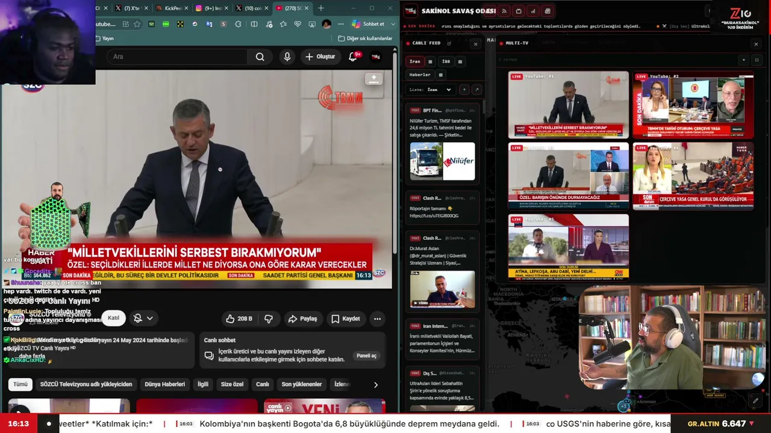771x433 pixels.
Task: Open the YouTube #2 live stream tile
Action: pos(693,105)
